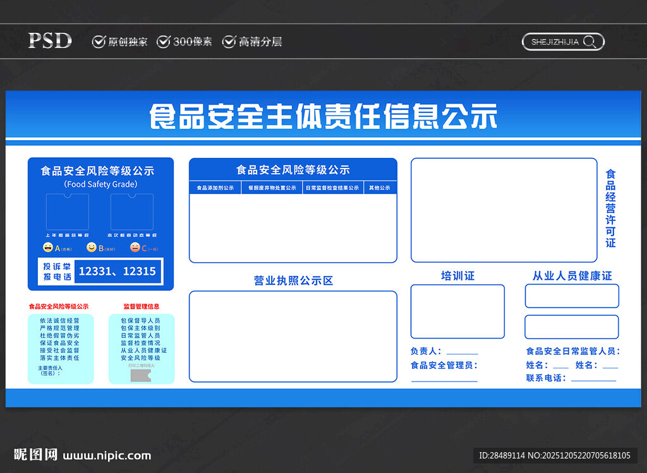
Task: Click the yellow smiley B grade icon
Action: coord(92,248)
